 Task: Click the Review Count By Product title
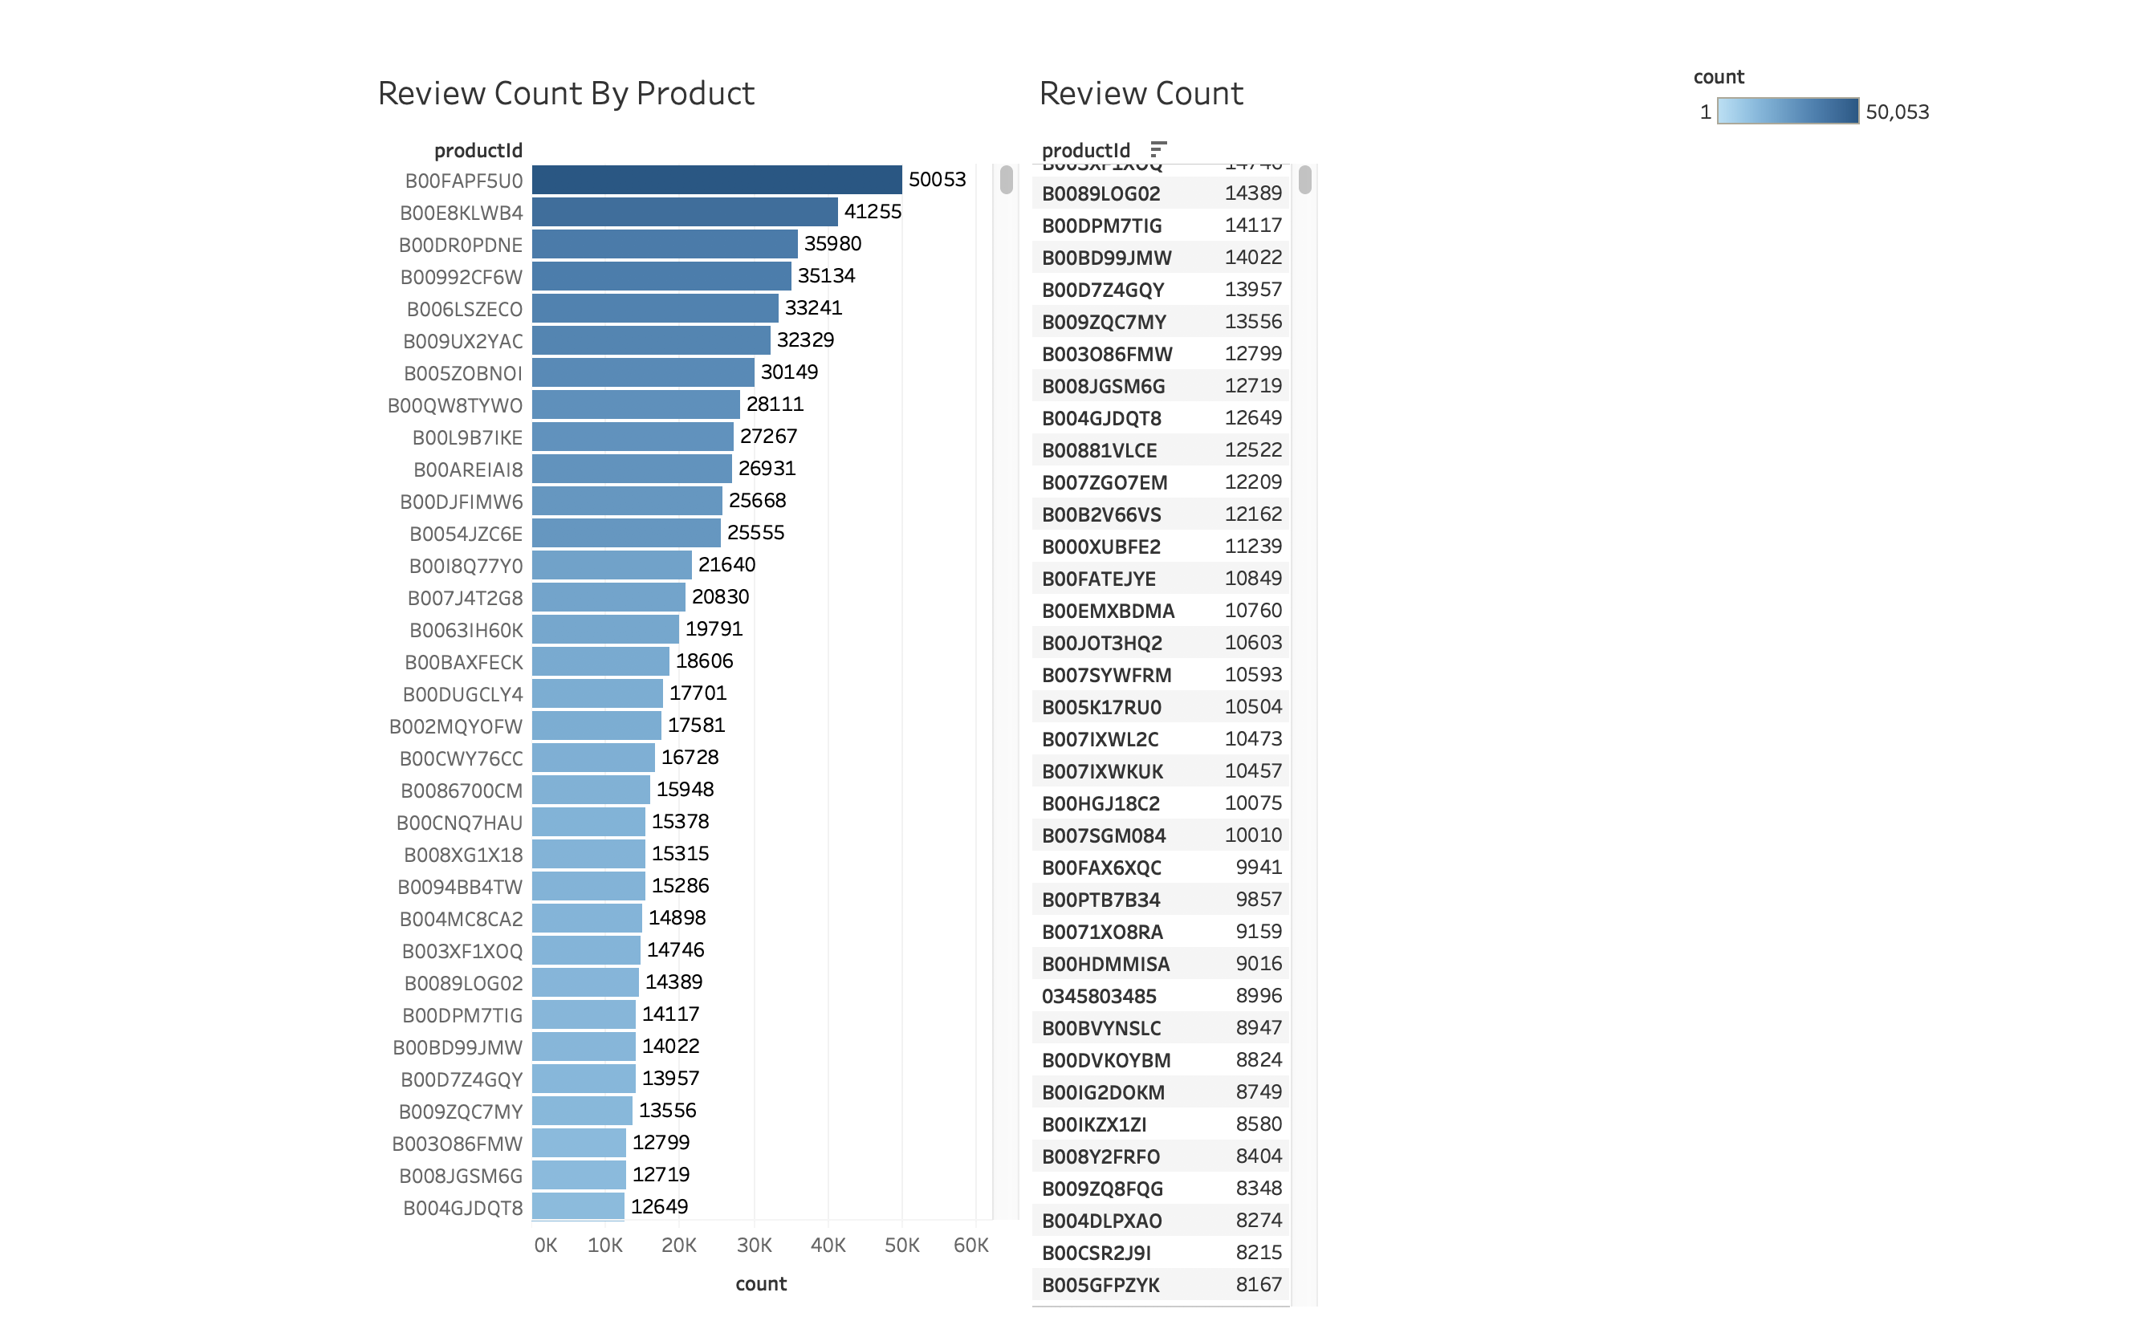(566, 92)
